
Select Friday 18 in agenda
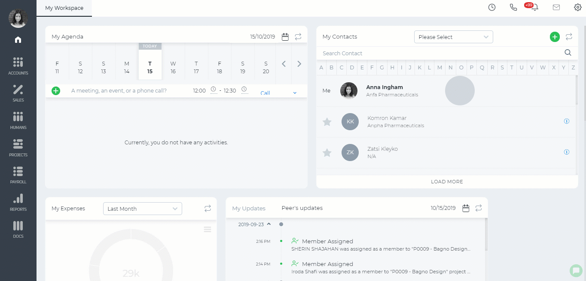[220, 67]
